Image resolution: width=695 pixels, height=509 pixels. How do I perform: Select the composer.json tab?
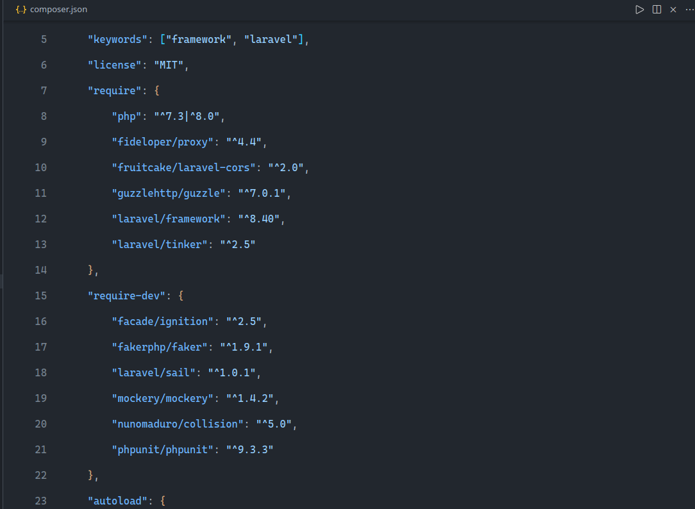coord(51,10)
